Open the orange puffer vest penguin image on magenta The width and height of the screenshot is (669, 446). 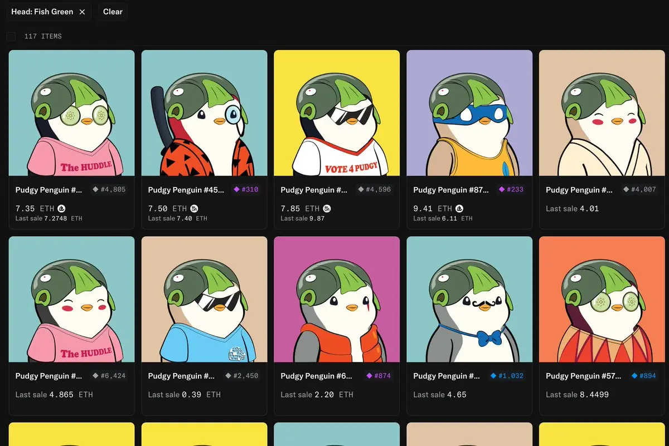(x=337, y=300)
